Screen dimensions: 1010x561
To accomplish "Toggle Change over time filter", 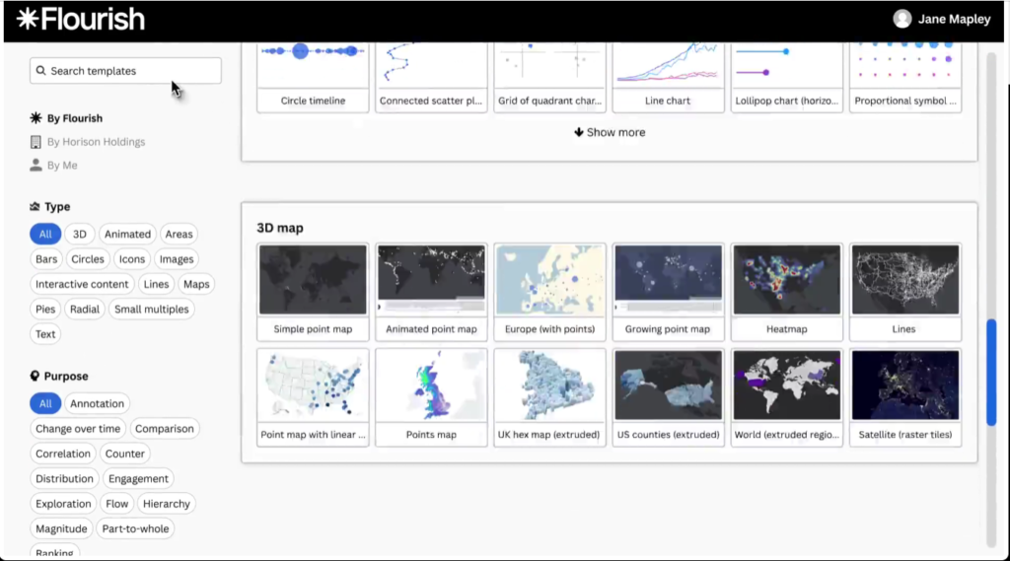I will pyautogui.click(x=78, y=429).
